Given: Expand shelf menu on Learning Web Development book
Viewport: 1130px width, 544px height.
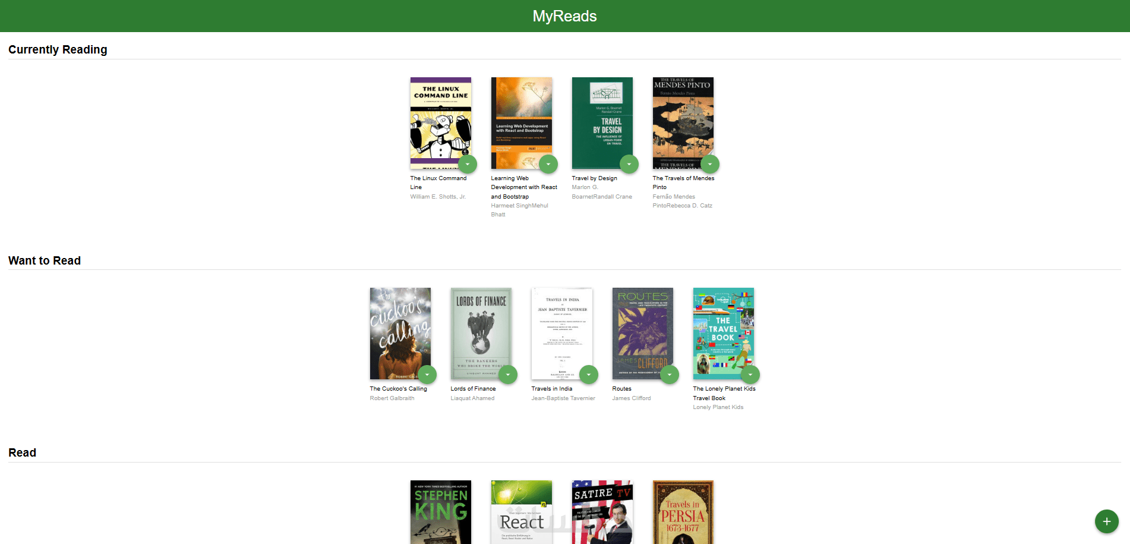Looking at the screenshot, I should [x=548, y=164].
